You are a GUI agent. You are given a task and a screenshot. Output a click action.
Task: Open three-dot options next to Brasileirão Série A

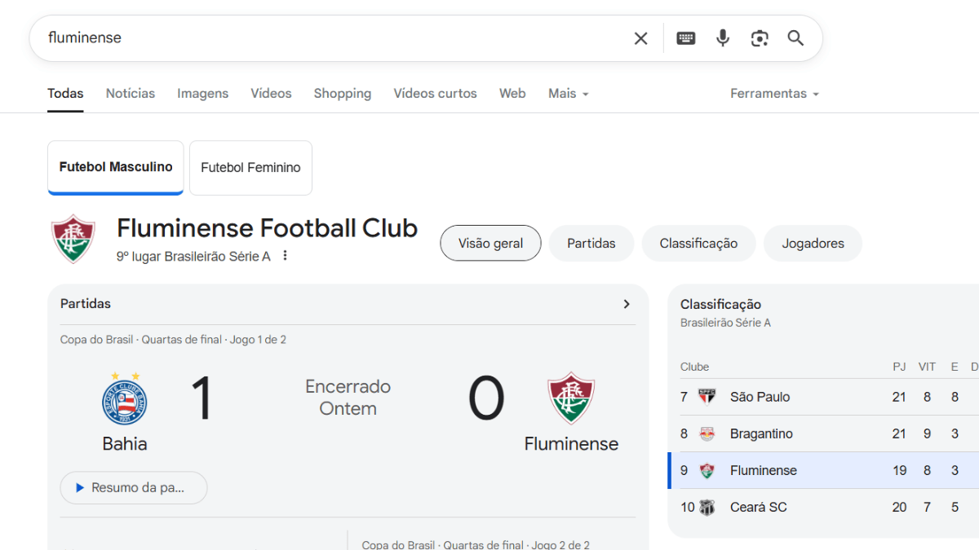pos(285,256)
